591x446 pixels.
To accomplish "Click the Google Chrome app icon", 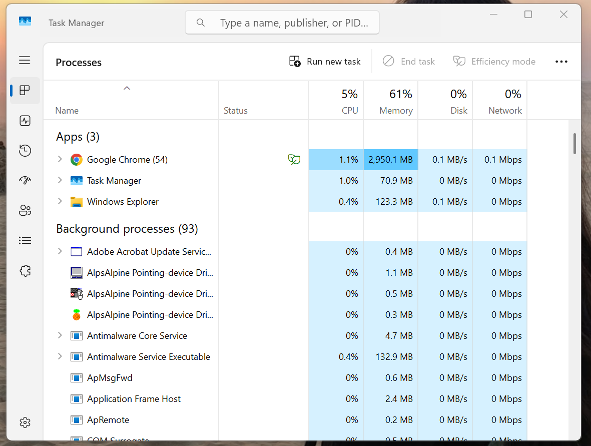I will (77, 160).
